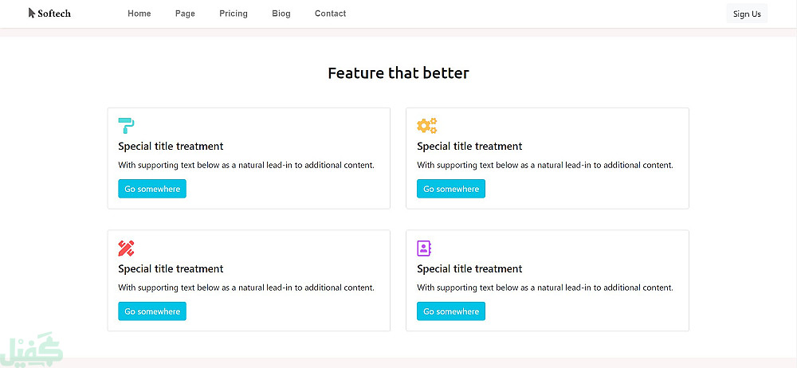
Task: Click Go somewhere in the gears card
Action: [451, 189]
